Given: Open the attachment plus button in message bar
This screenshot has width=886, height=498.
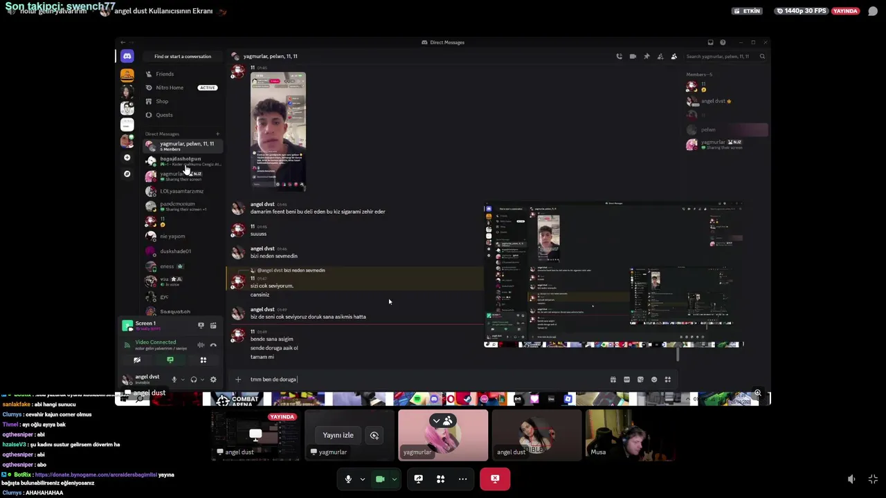Looking at the screenshot, I should (x=238, y=379).
